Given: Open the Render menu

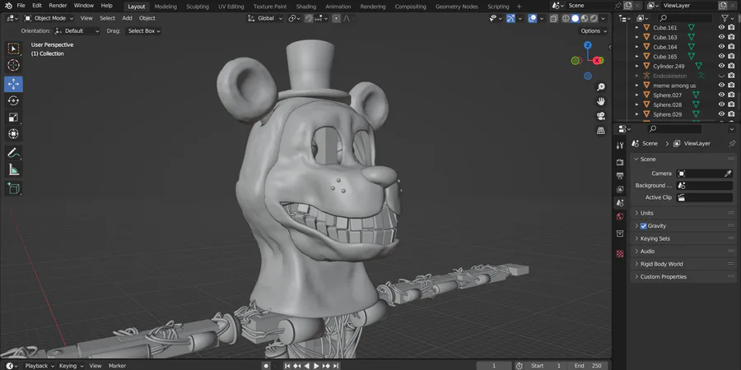Looking at the screenshot, I should pos(58,6).
